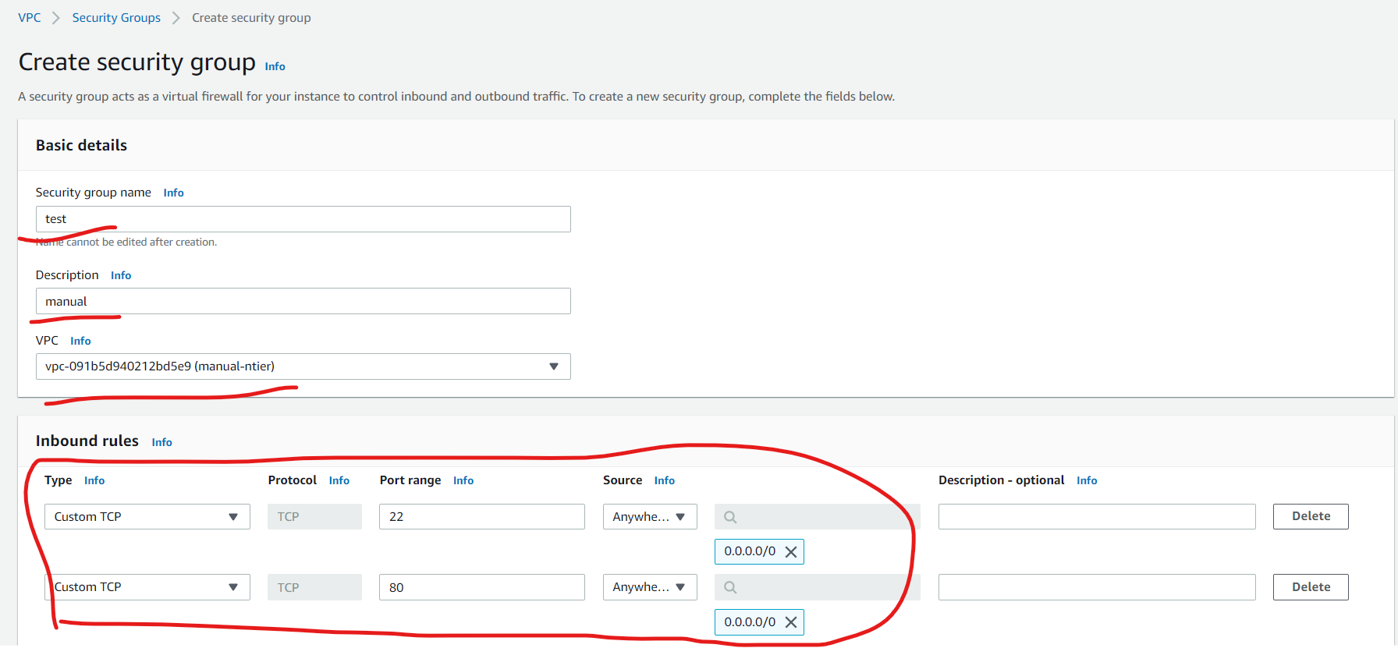The image size is (1398, 648).
Task: Open Info beside Security group name
Action: click(173, 193)
